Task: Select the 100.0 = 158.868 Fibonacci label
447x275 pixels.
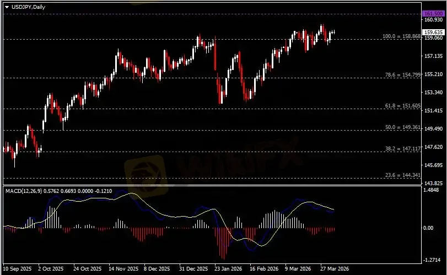Action: (x=402, y=36)
